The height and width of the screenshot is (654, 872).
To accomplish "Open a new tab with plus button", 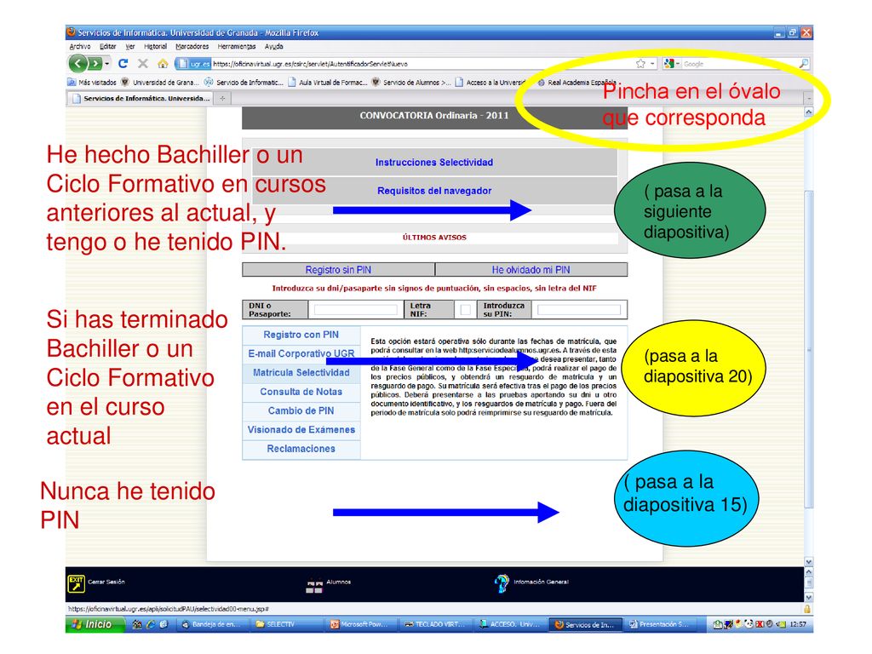I will point(222,99).
